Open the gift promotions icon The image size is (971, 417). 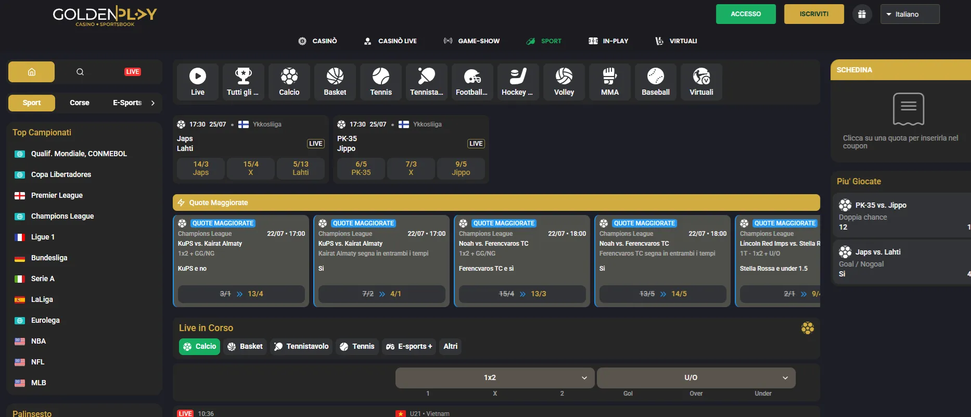862,14
